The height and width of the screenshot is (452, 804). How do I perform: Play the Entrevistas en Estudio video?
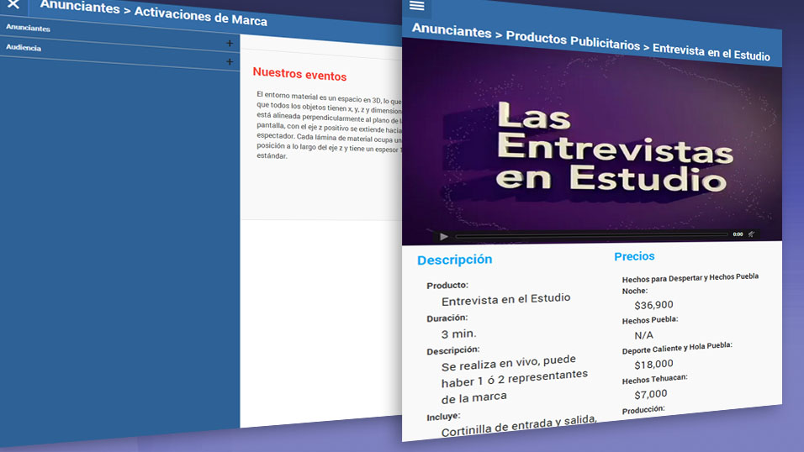pos(444,236)
